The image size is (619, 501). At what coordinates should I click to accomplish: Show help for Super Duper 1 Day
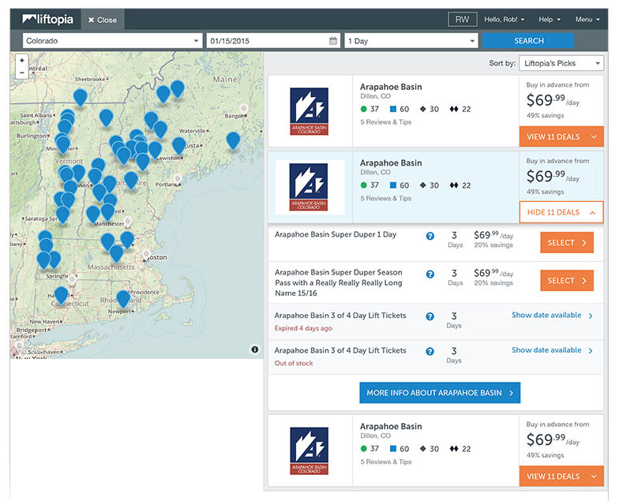[x=430, y=236]
